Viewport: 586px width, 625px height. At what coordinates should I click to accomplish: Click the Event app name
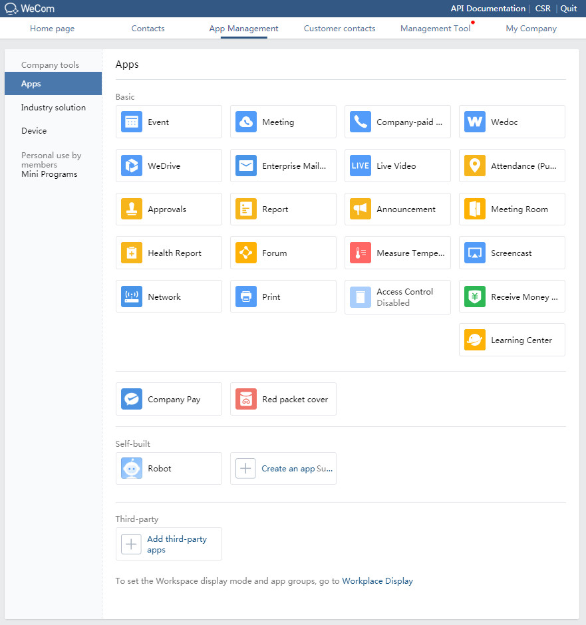coord(158,122)
